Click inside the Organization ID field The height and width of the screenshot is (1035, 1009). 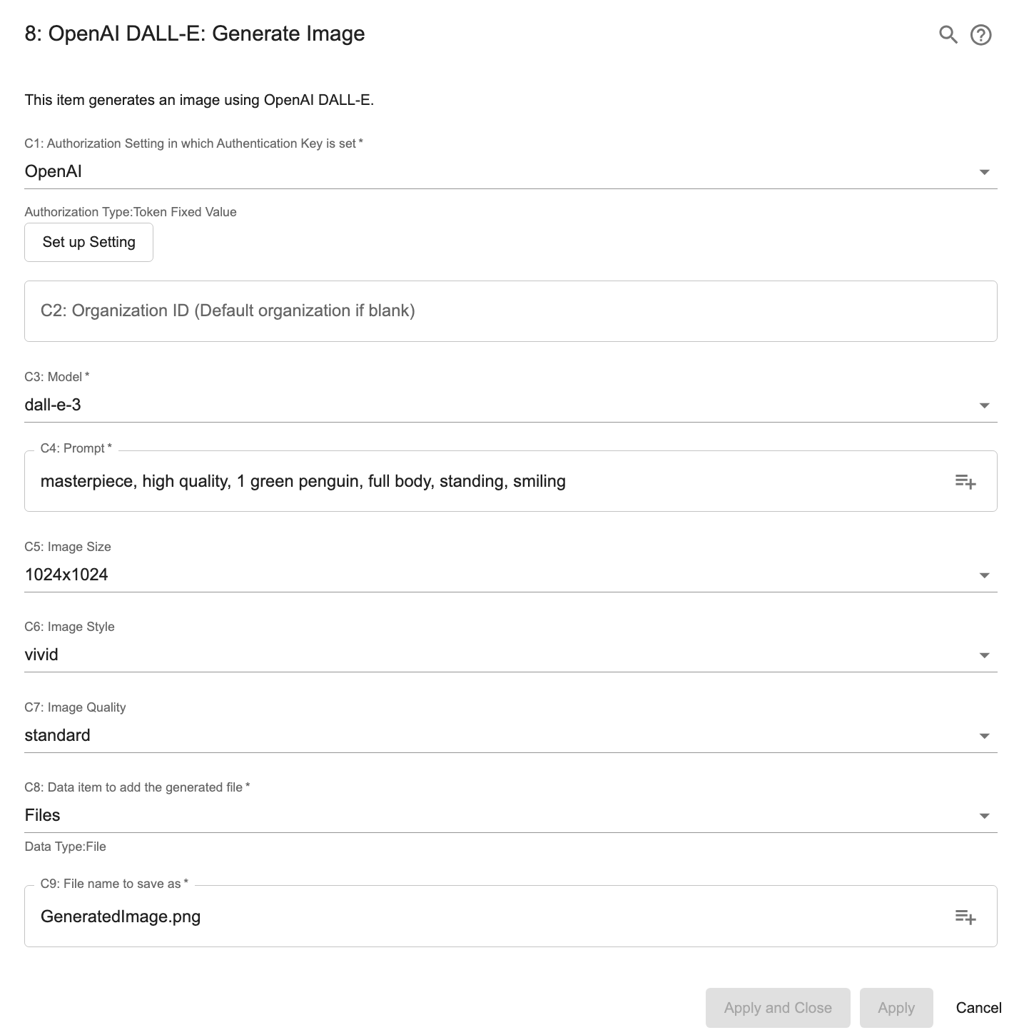pos(500,310)
